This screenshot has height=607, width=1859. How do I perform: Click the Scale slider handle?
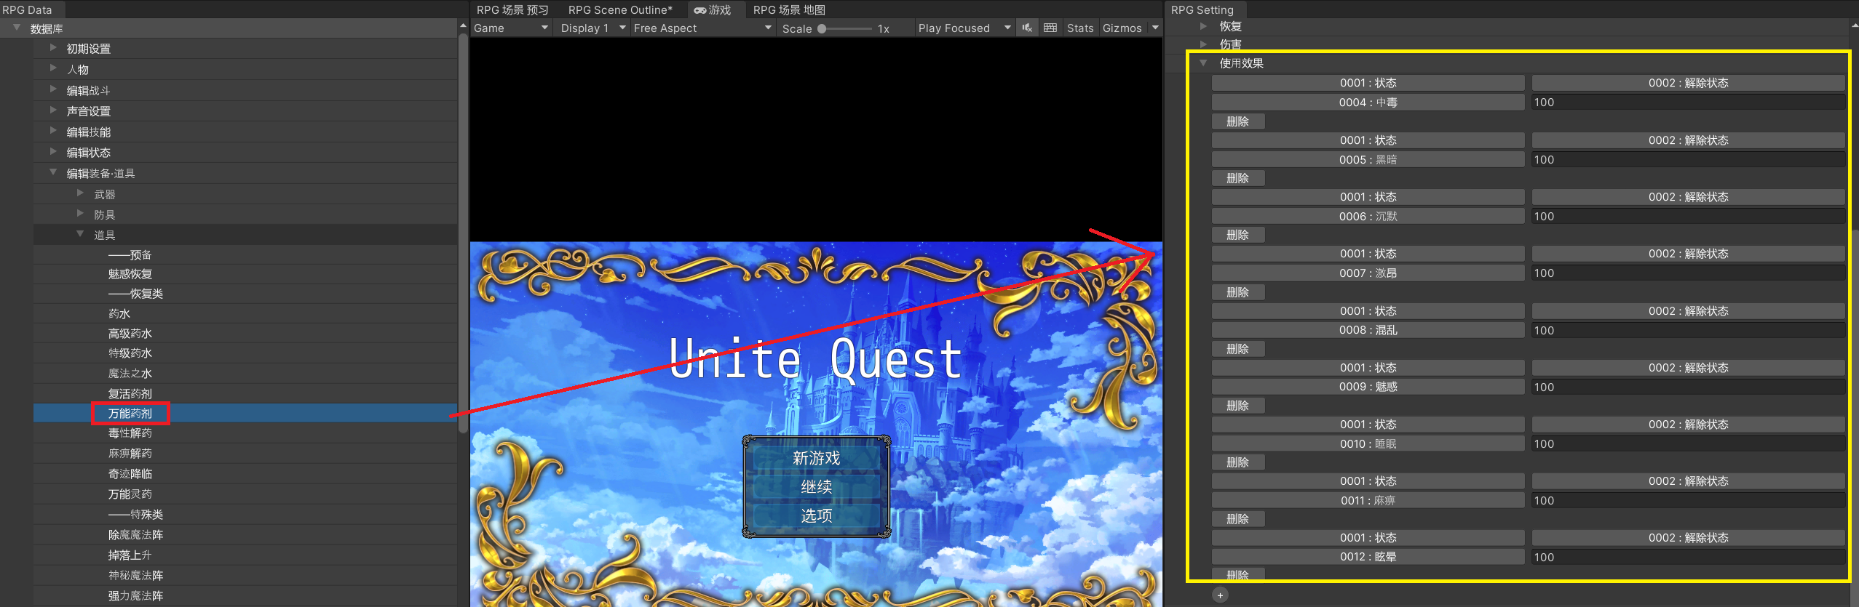click(822, 28)
